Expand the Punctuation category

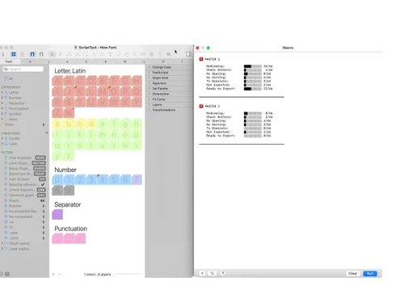click(x=2, y=108)
